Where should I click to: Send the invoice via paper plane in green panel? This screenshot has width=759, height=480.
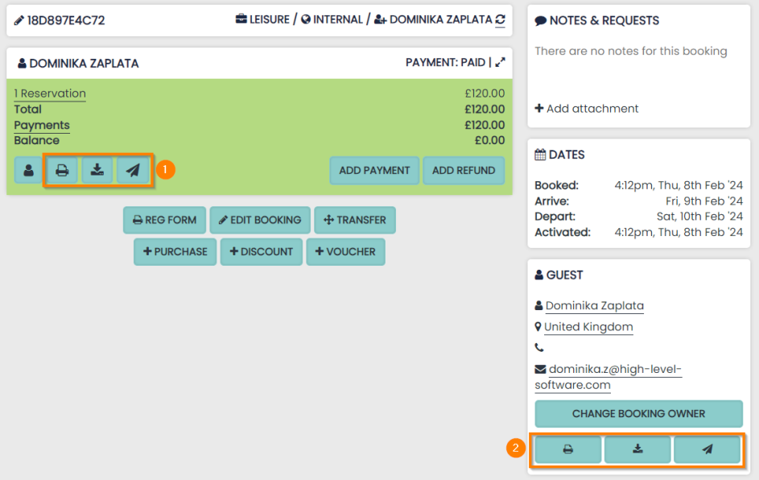point(133,171)
